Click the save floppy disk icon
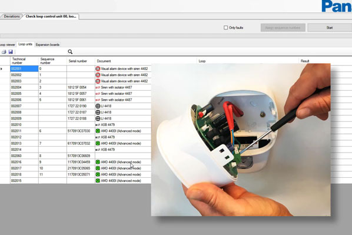This screenshot has width=352, height=235. [11, 52]
